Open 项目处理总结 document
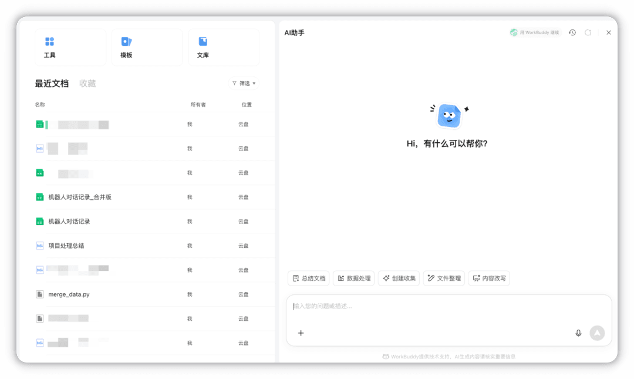Viewport: 634px width, 379px height. [66, 246]
